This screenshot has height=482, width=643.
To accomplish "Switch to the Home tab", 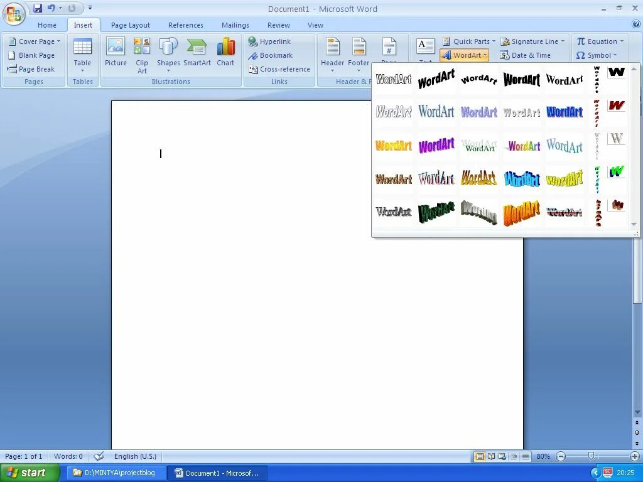I will (x=47, y=25).
